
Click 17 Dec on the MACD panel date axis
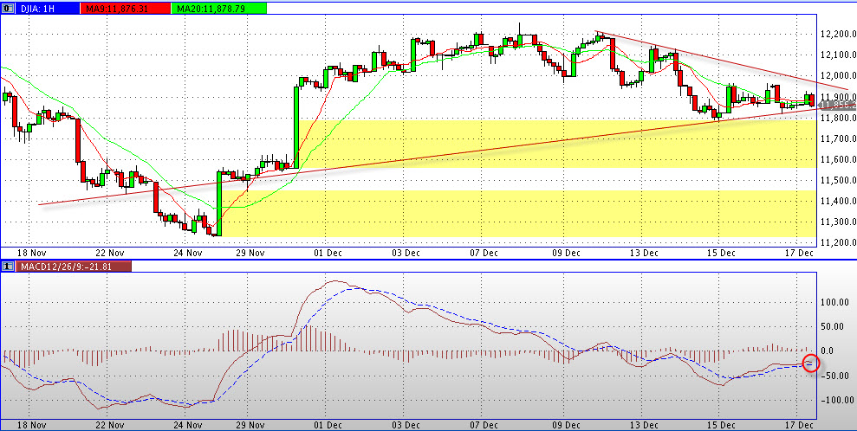tap(798, 424)
